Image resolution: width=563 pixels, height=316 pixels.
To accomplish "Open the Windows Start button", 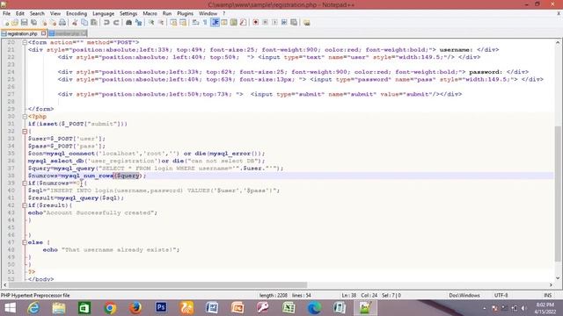I will [x=10, y=308].
